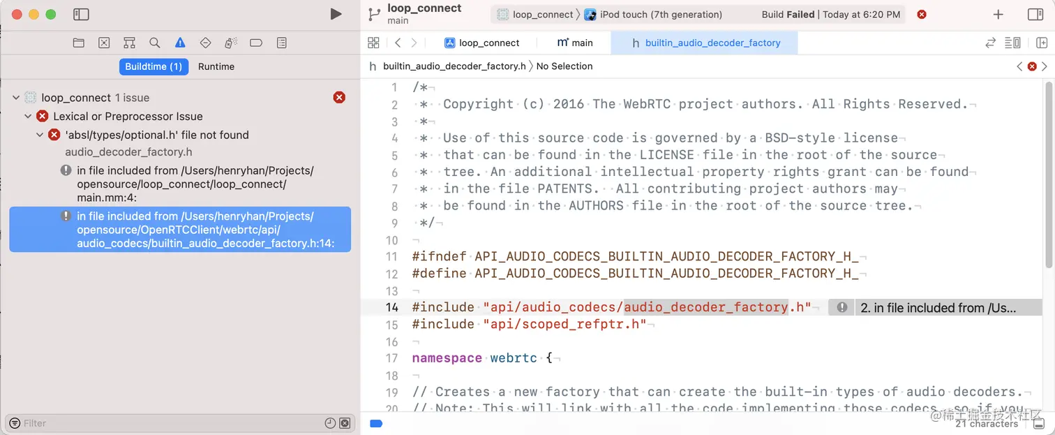Toggle the left navigator sidebar visibility
Image resolution: width=1055 pixels, height=435 pixels.
click(80, 14)
